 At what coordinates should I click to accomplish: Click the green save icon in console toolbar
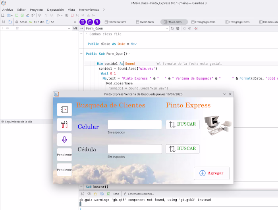[x=108, y=194]
